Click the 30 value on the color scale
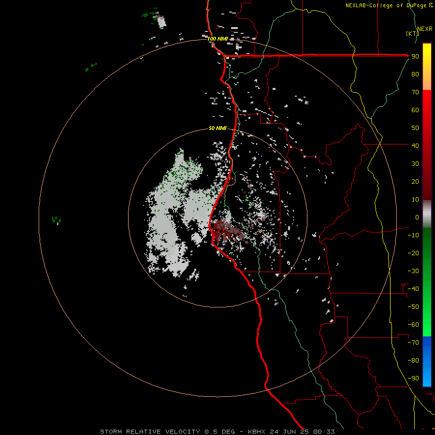Viewport: 435px width, 435px height. (415, 164)
